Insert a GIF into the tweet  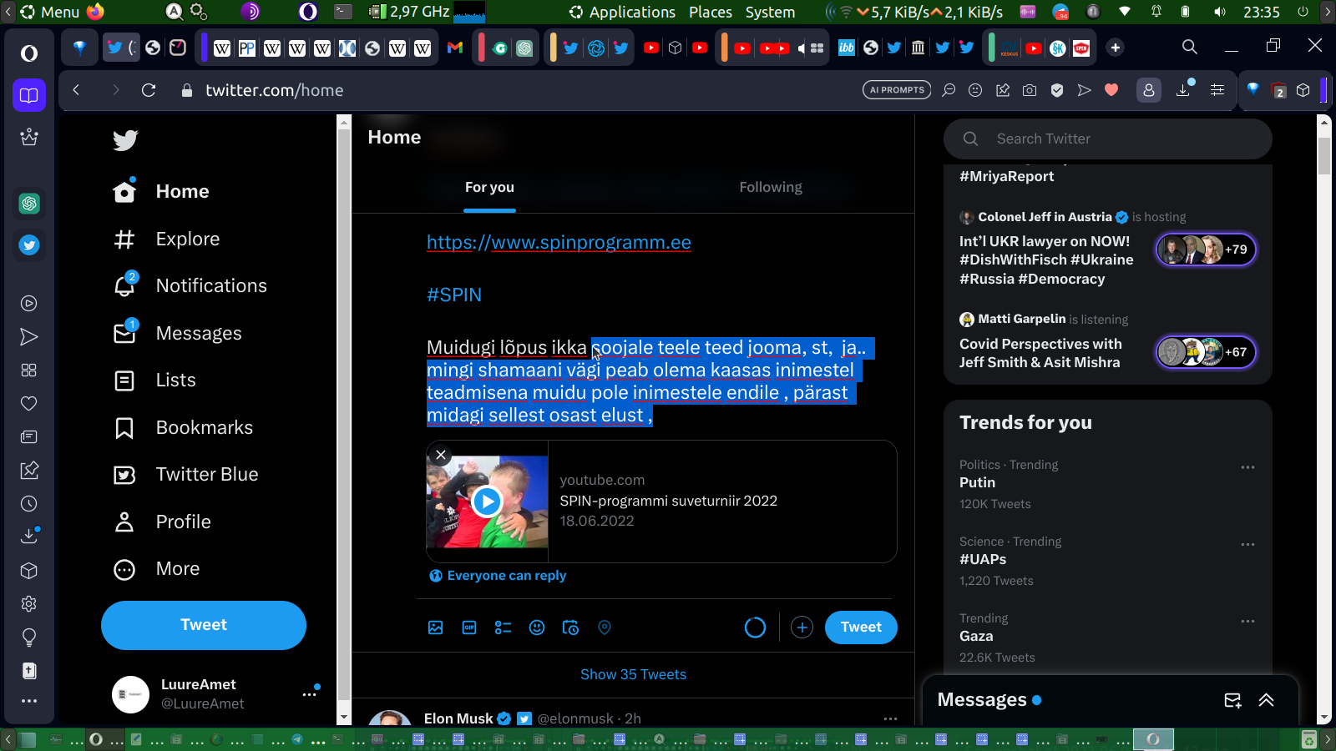[469, 628]
